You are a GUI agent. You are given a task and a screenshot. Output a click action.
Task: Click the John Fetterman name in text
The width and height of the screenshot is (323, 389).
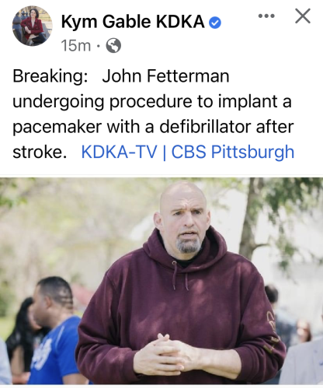[165, 76]
